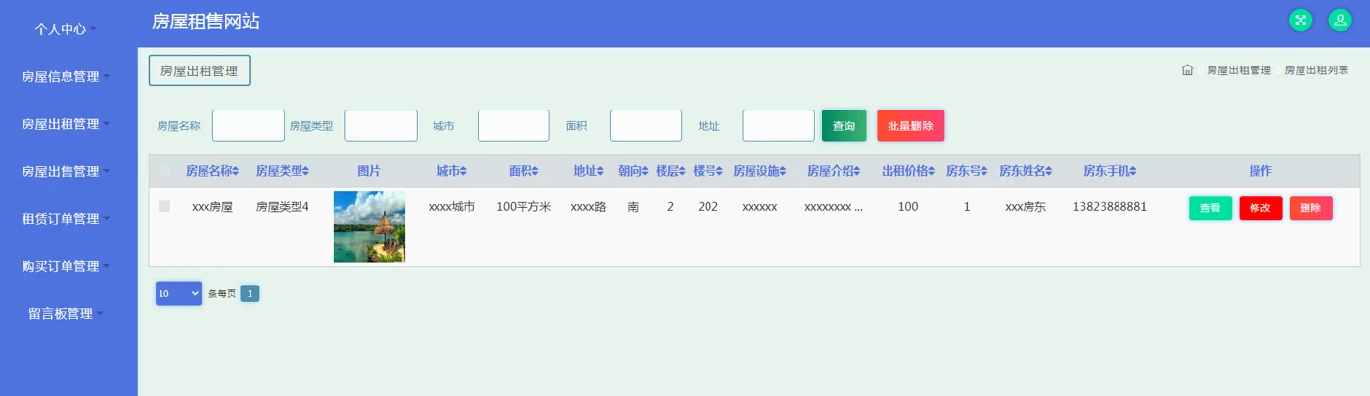Open the user profile icon in header
The width and height of the screenshot is (1370, 396).
[1340, 20]
